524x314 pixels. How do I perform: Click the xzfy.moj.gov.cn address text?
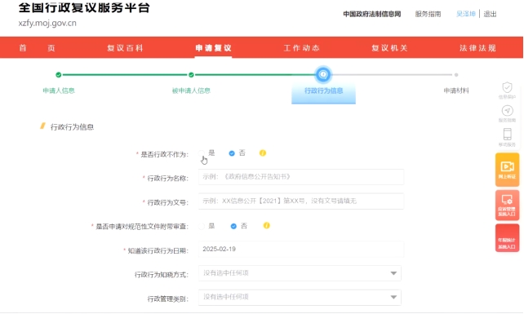click(47, 23)
